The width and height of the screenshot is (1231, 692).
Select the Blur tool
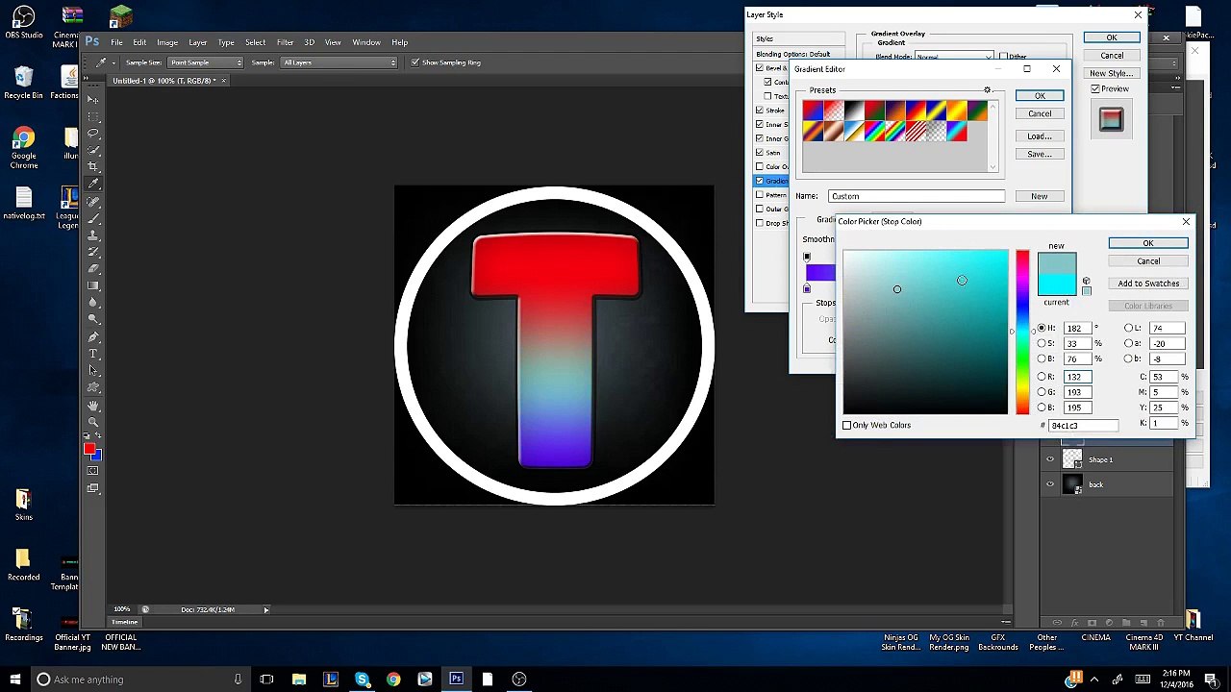[93, 302]
